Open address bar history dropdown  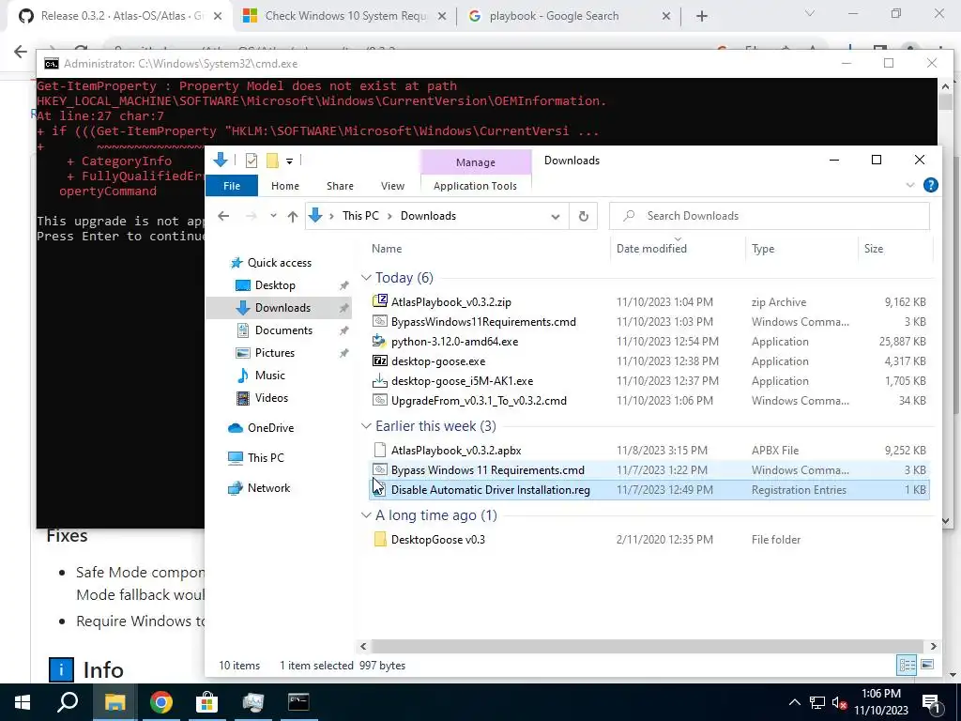coord(556,217)
